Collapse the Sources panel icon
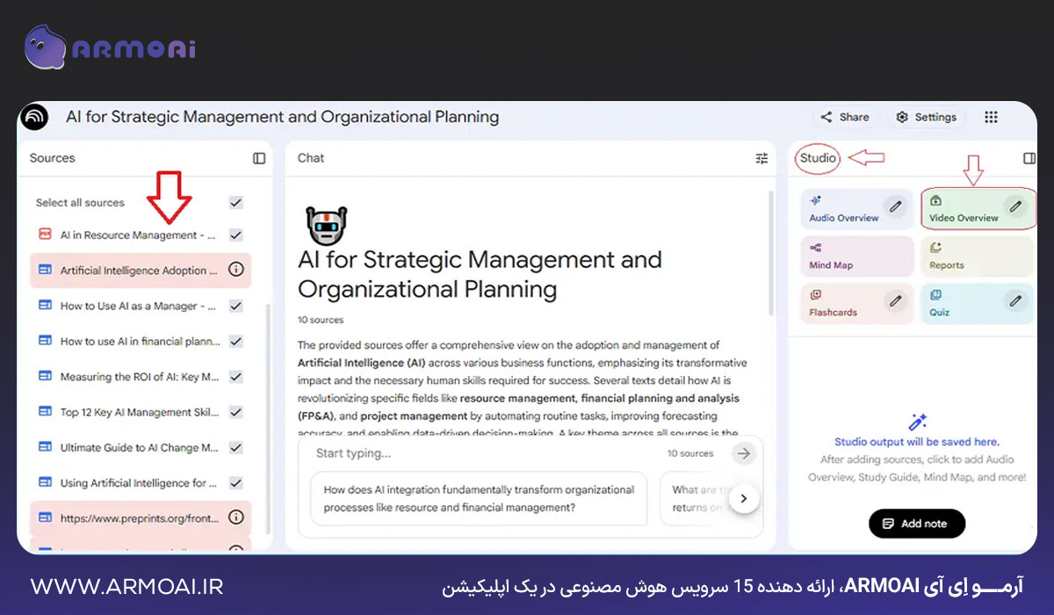Image resolution: width=1054 pixels, height=615 pixels. [x=259, y=158]
